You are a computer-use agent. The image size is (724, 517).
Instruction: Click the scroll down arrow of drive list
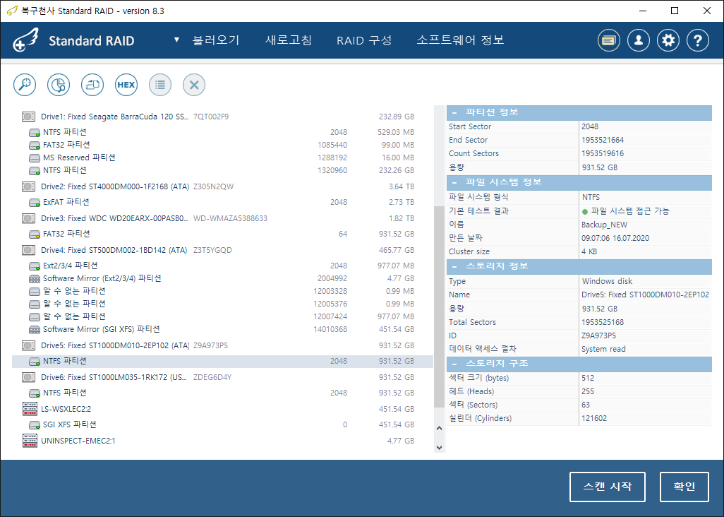(x=439, y=447)
